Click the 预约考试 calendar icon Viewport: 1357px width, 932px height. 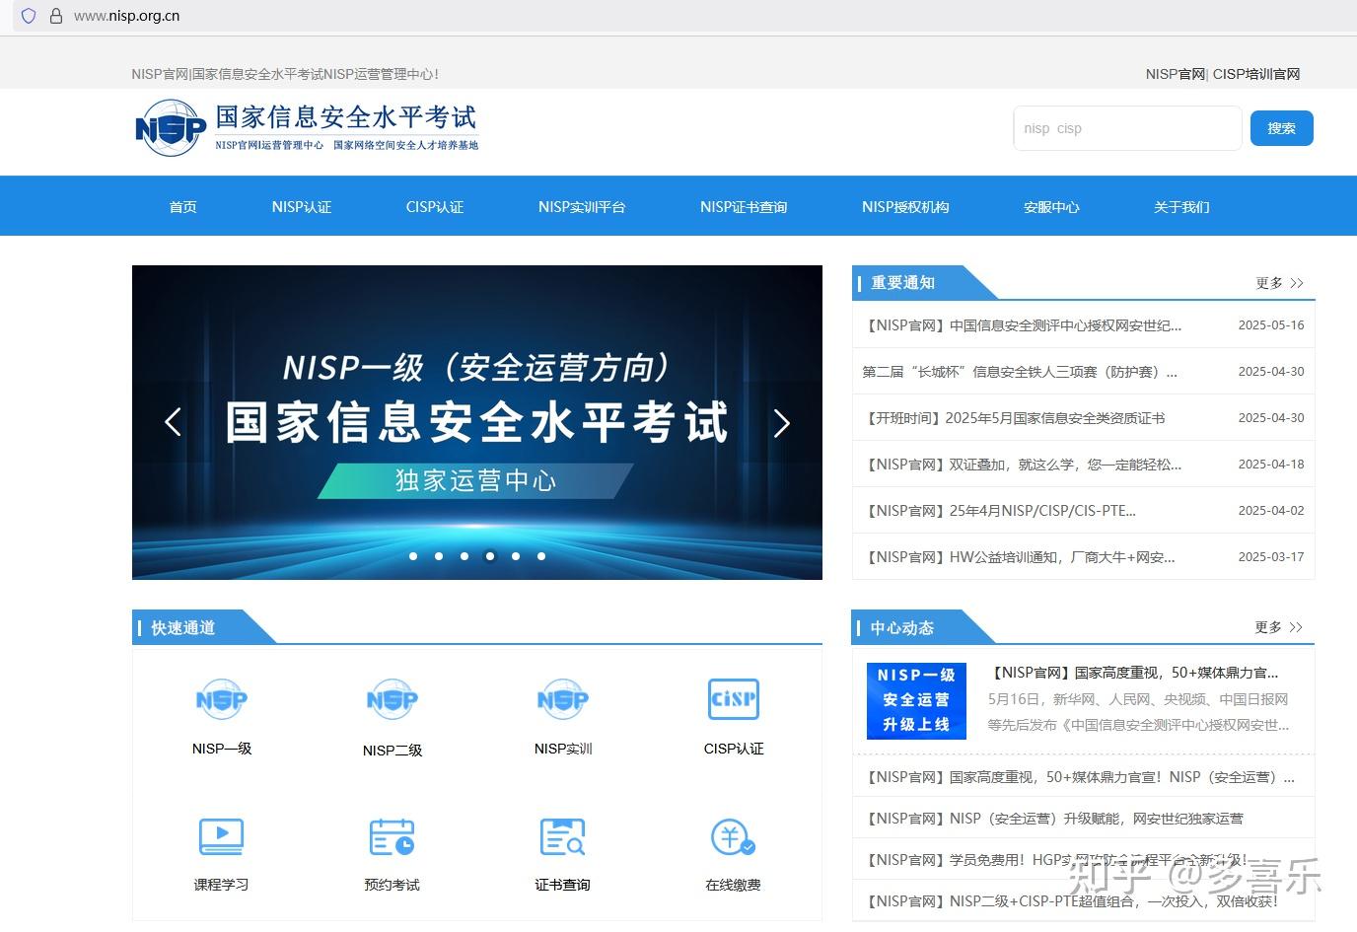tap(393, 837)
